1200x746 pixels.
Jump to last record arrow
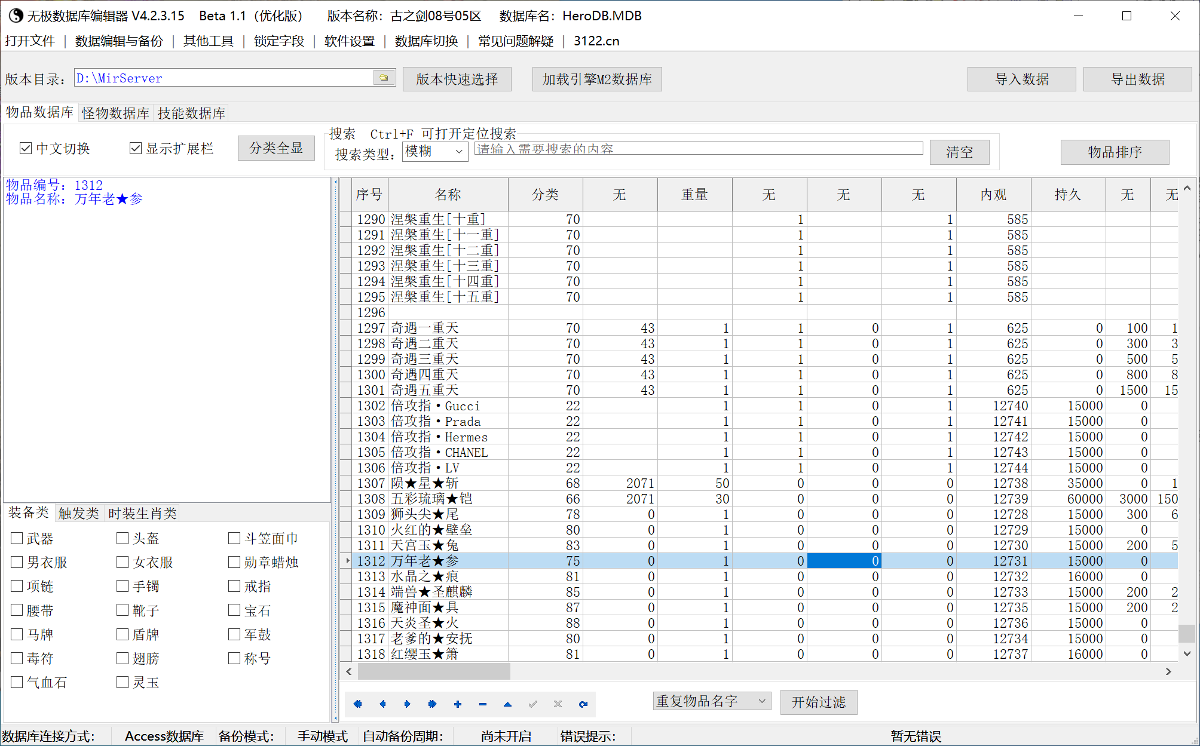click(x=432, y=704)
